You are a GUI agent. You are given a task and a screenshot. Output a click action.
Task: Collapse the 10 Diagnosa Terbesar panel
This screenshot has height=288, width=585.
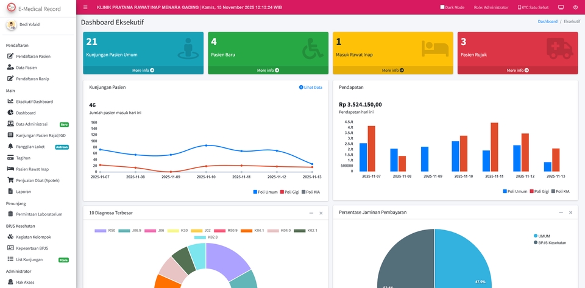coord(311,213)
